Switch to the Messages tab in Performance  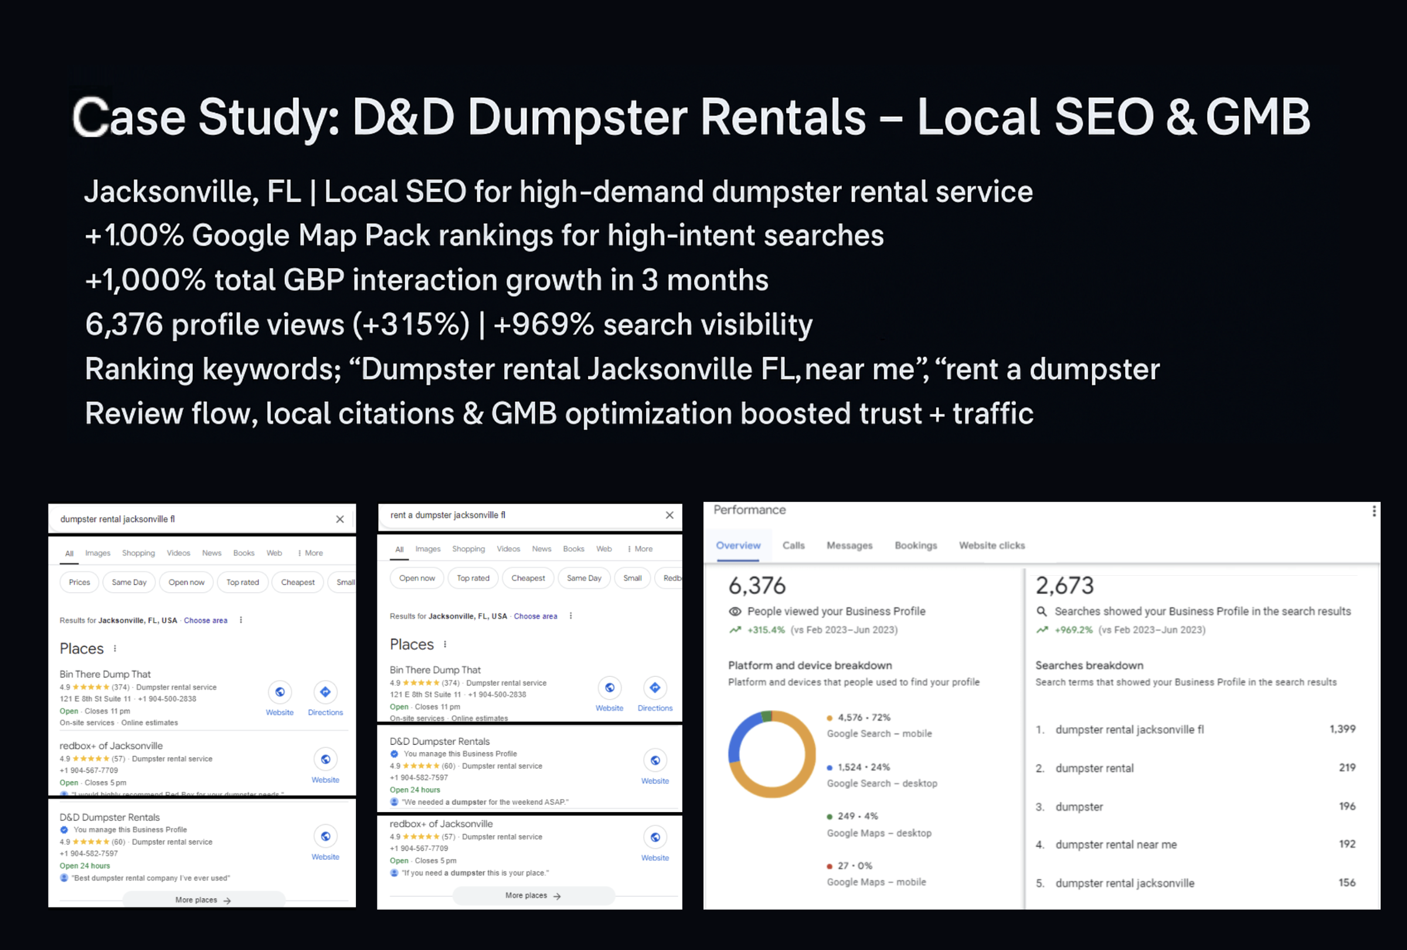[x=849, y=545]
